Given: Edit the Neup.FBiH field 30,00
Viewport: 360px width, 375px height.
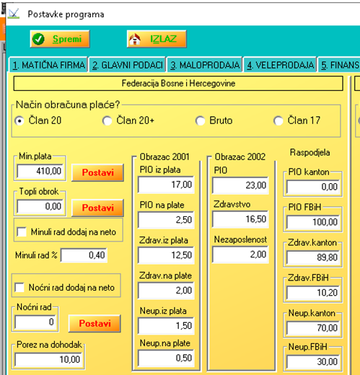Looking at the screenshot, I should 313,361.
